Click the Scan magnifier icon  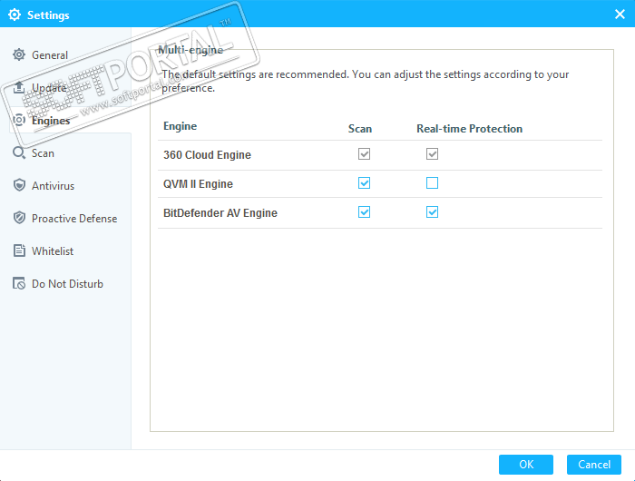pyautogui.click(x=19, y=152)
